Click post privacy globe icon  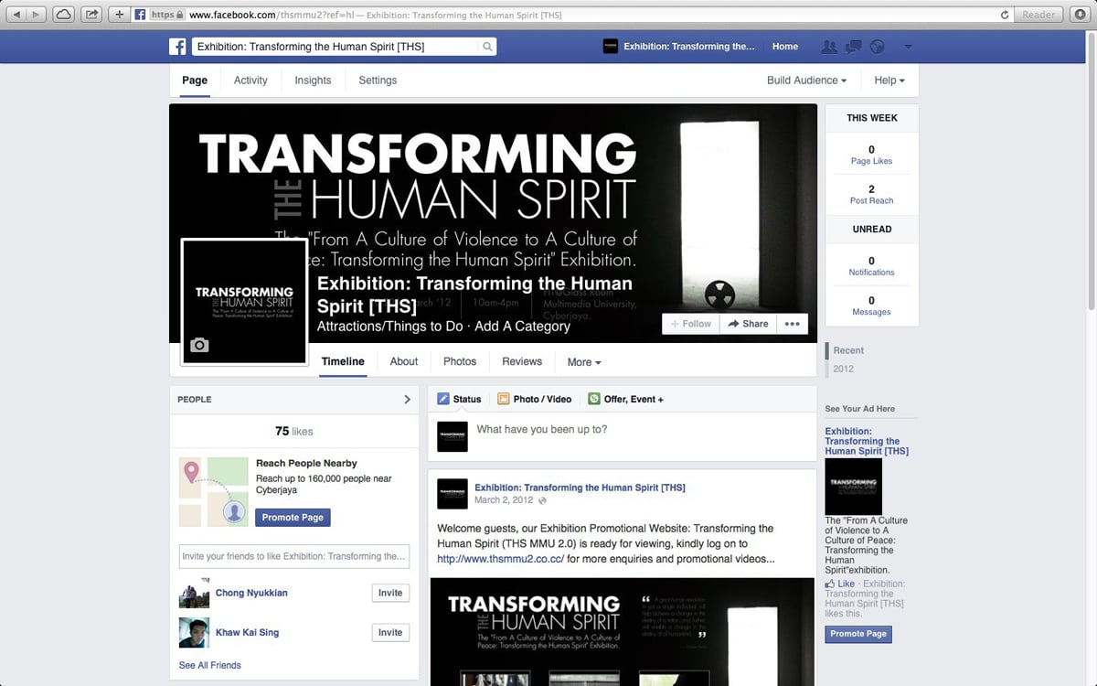543,501
